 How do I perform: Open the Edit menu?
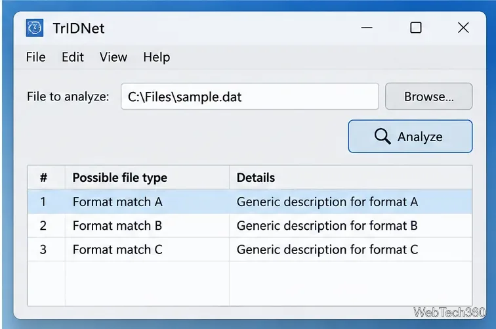click(x=73, y=57)
